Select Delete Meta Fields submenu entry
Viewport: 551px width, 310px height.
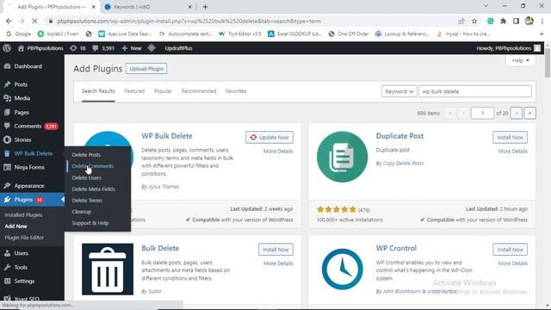pos(94,189)
